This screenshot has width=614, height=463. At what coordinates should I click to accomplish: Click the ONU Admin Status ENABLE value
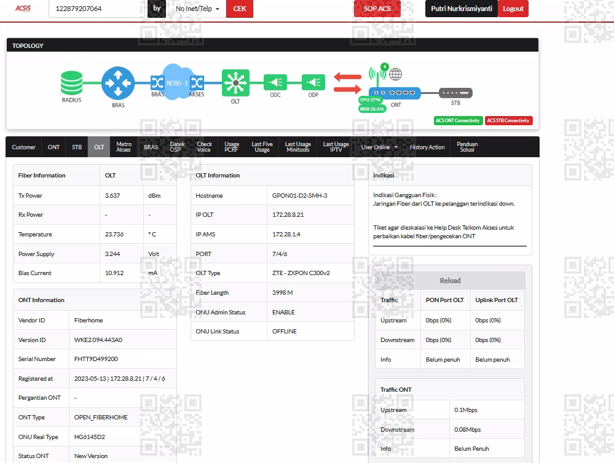coord(283,313)
